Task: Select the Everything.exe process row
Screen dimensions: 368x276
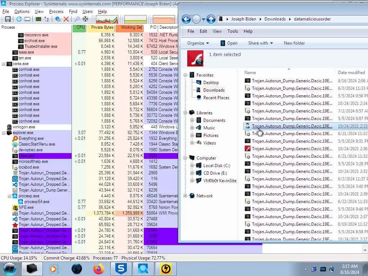Action: (89, 138)
